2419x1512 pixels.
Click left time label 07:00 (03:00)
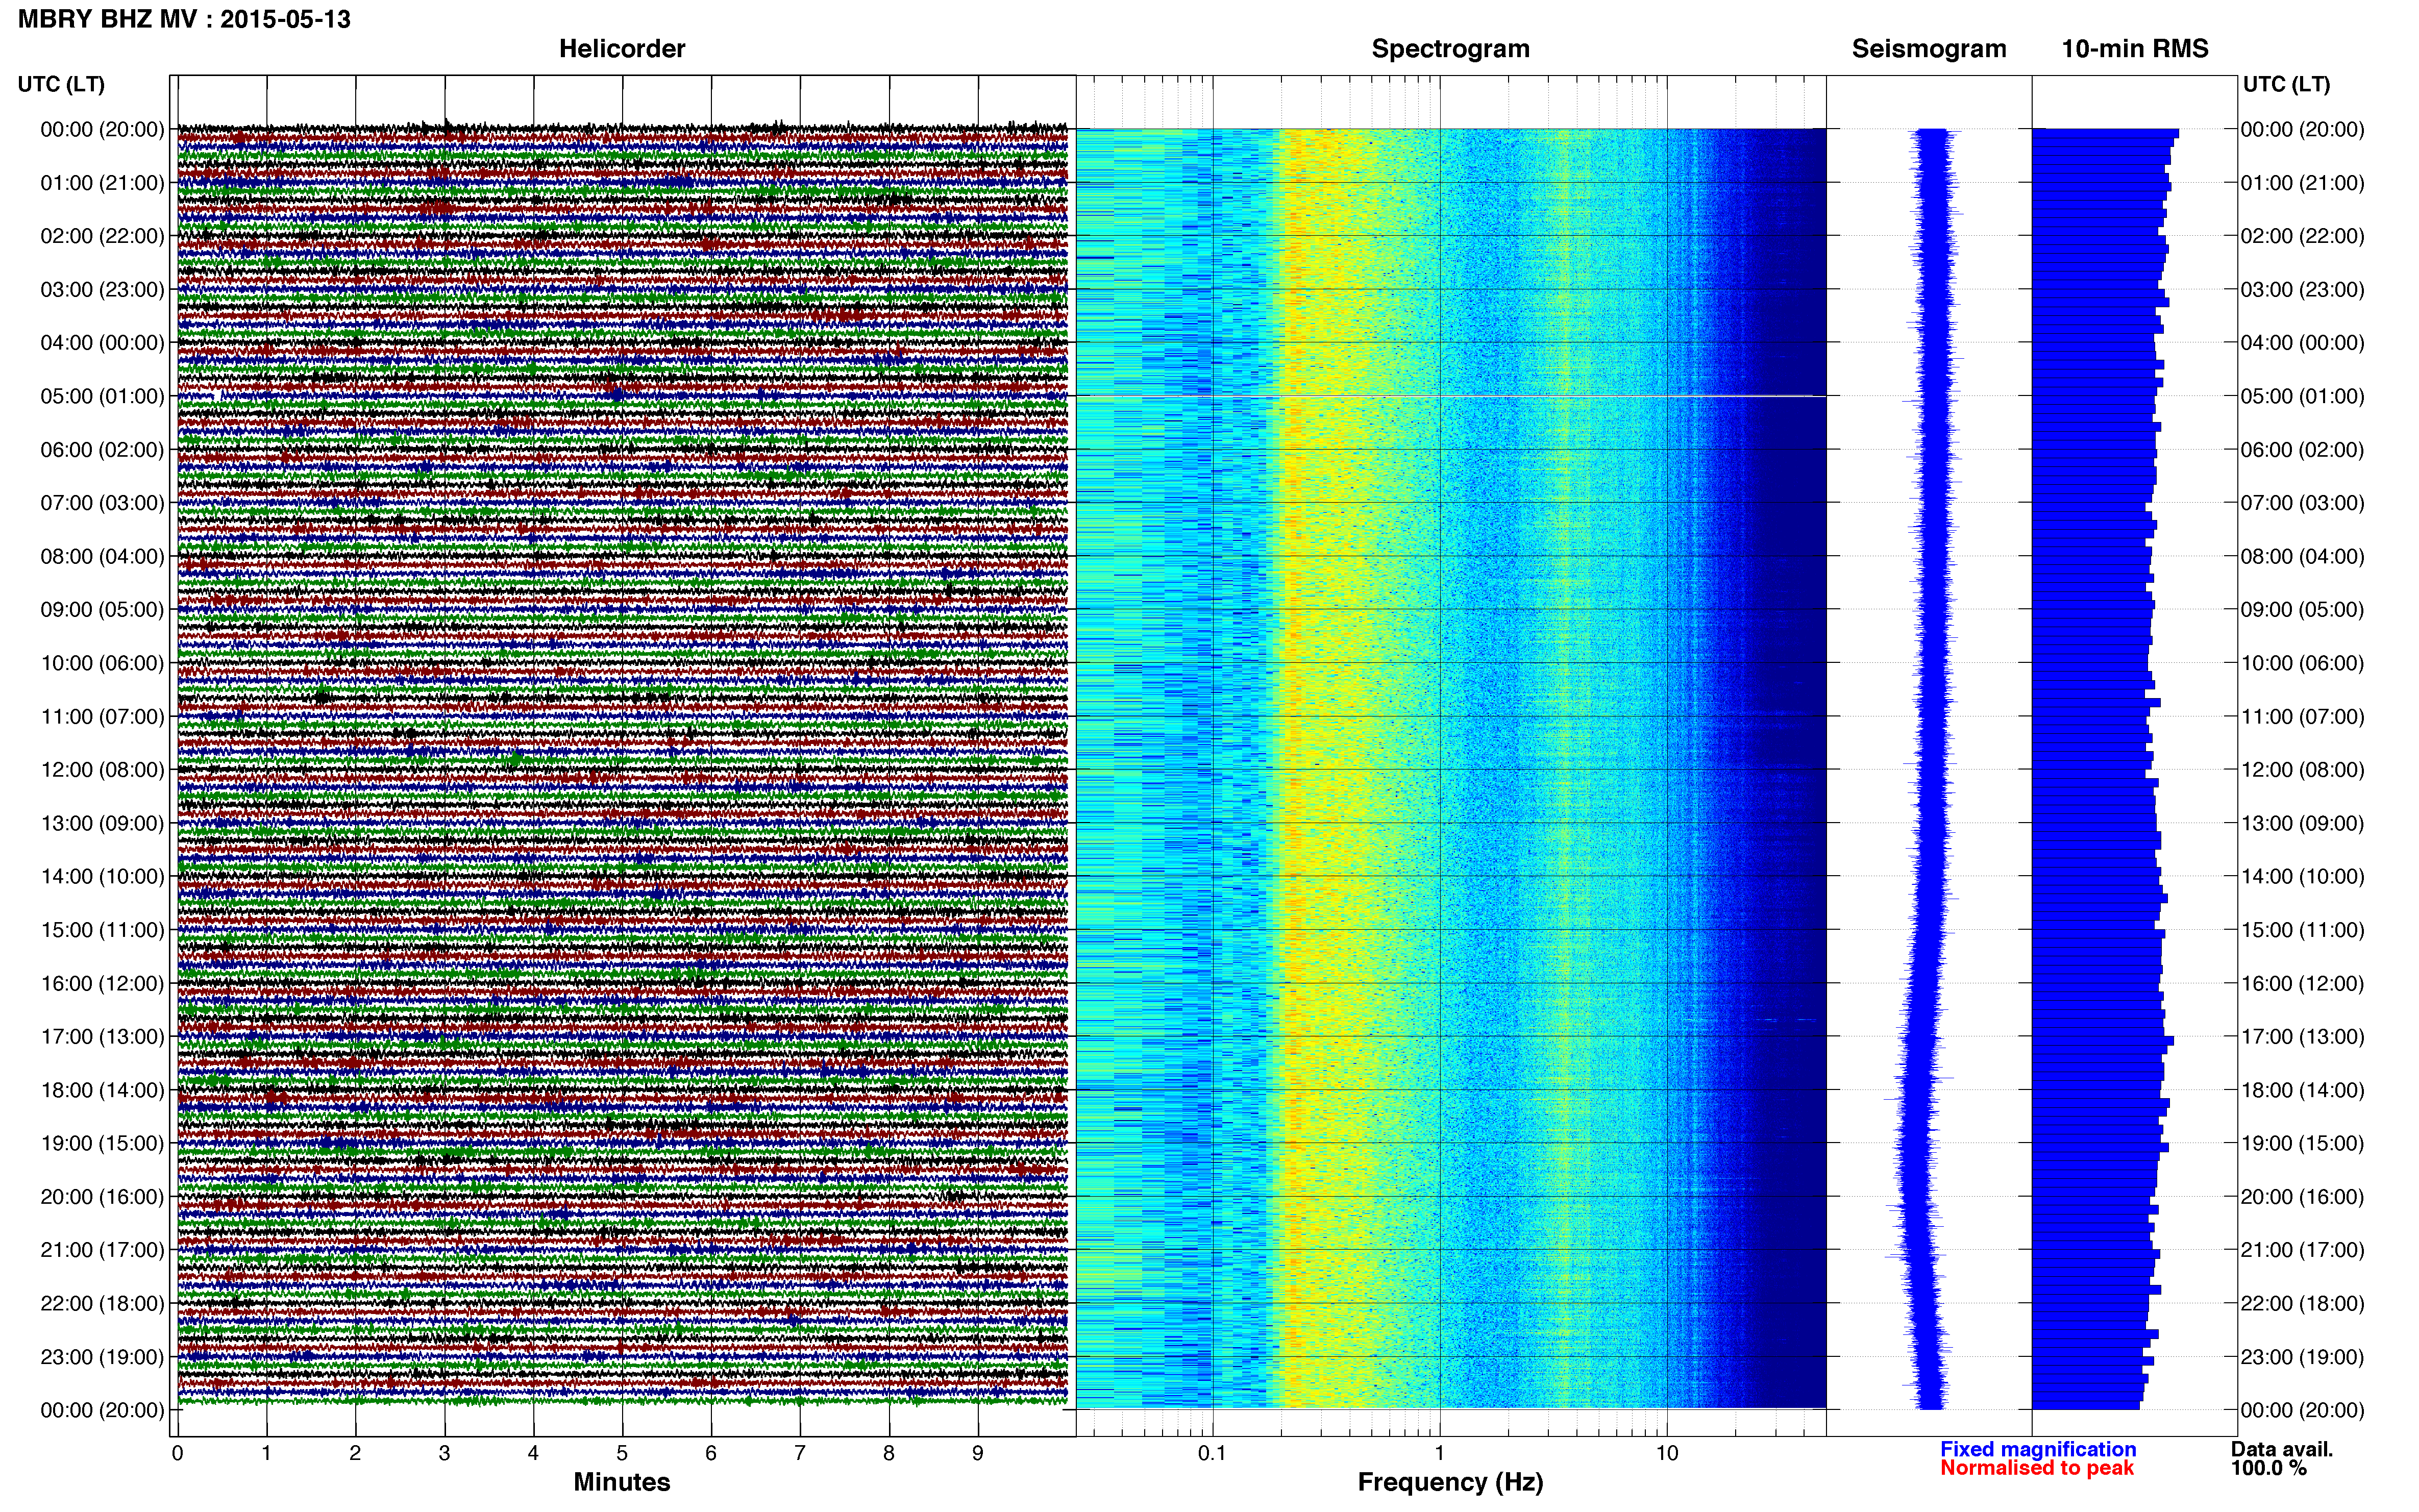coord(102,503)
